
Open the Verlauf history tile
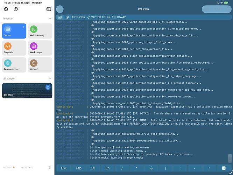40,65
